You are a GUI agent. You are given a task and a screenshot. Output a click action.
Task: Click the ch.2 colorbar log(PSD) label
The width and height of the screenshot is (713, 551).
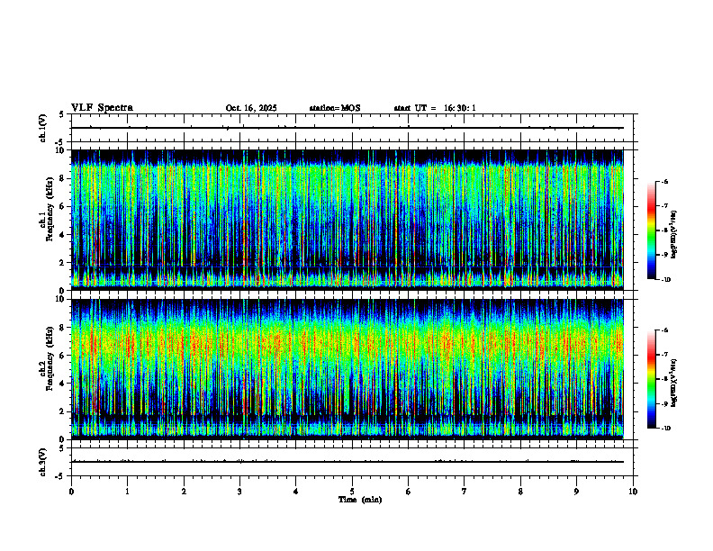[674, 382]
